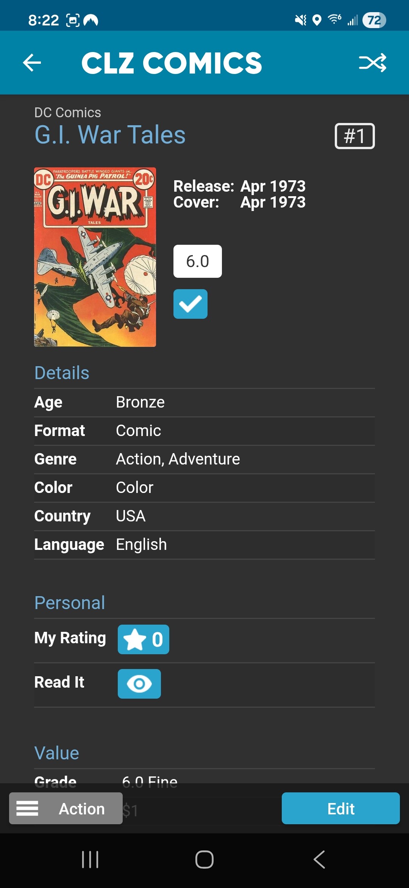The image size is (409, 888).
Task: Tap the 6.0 grade badge
Action: click(198, 261)
